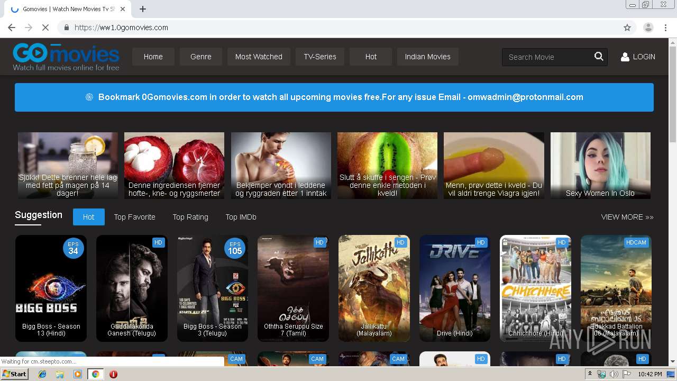Image resolution: width=677 pixels, height=381 pixels.
Task: Click the volume speaker tray icon
Action: coord(614,374)
